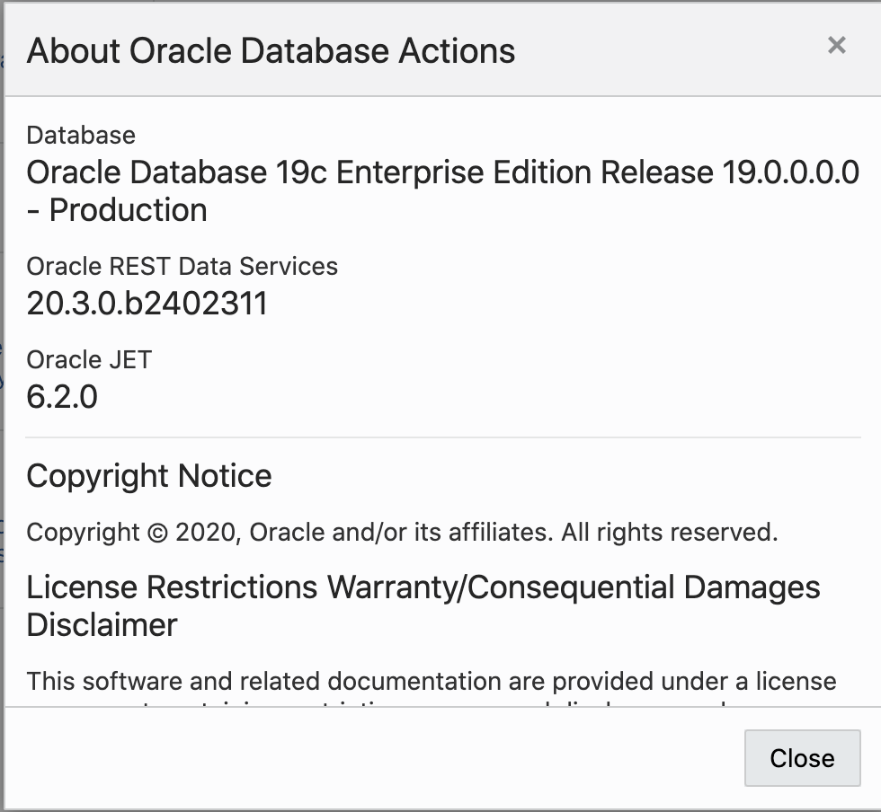
Task: Click the Oracle JET label
Action: coord(89,360)
